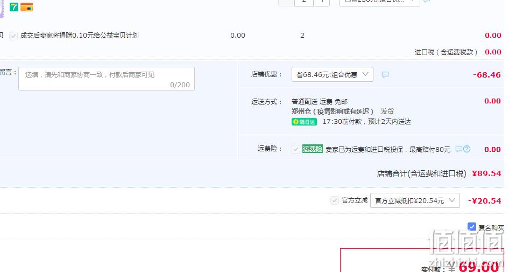Open the comment bubble beside 店铺优惠 dropdown
This screenshot has height=272, width=509.
point(385,75)
